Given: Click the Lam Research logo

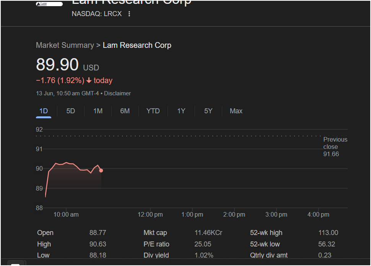Looking at the screenshot, I should 49,4.
